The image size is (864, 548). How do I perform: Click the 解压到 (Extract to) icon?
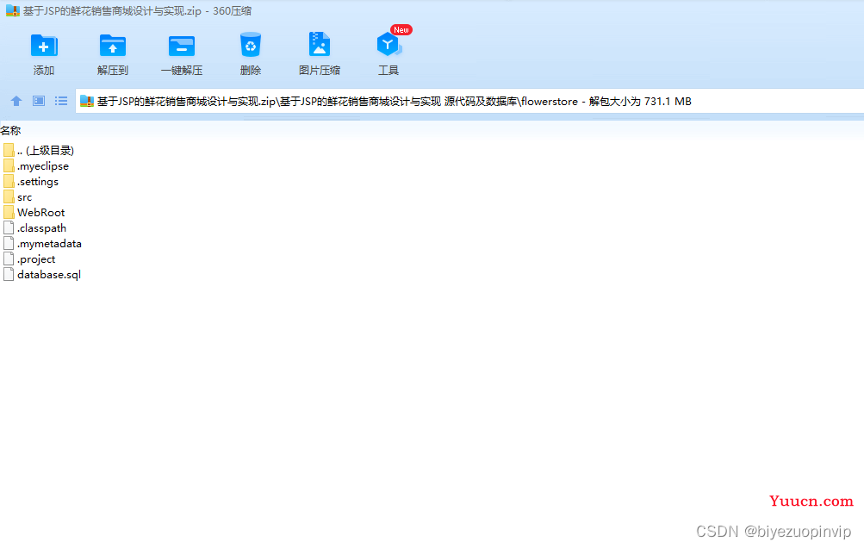coord(112,47)
